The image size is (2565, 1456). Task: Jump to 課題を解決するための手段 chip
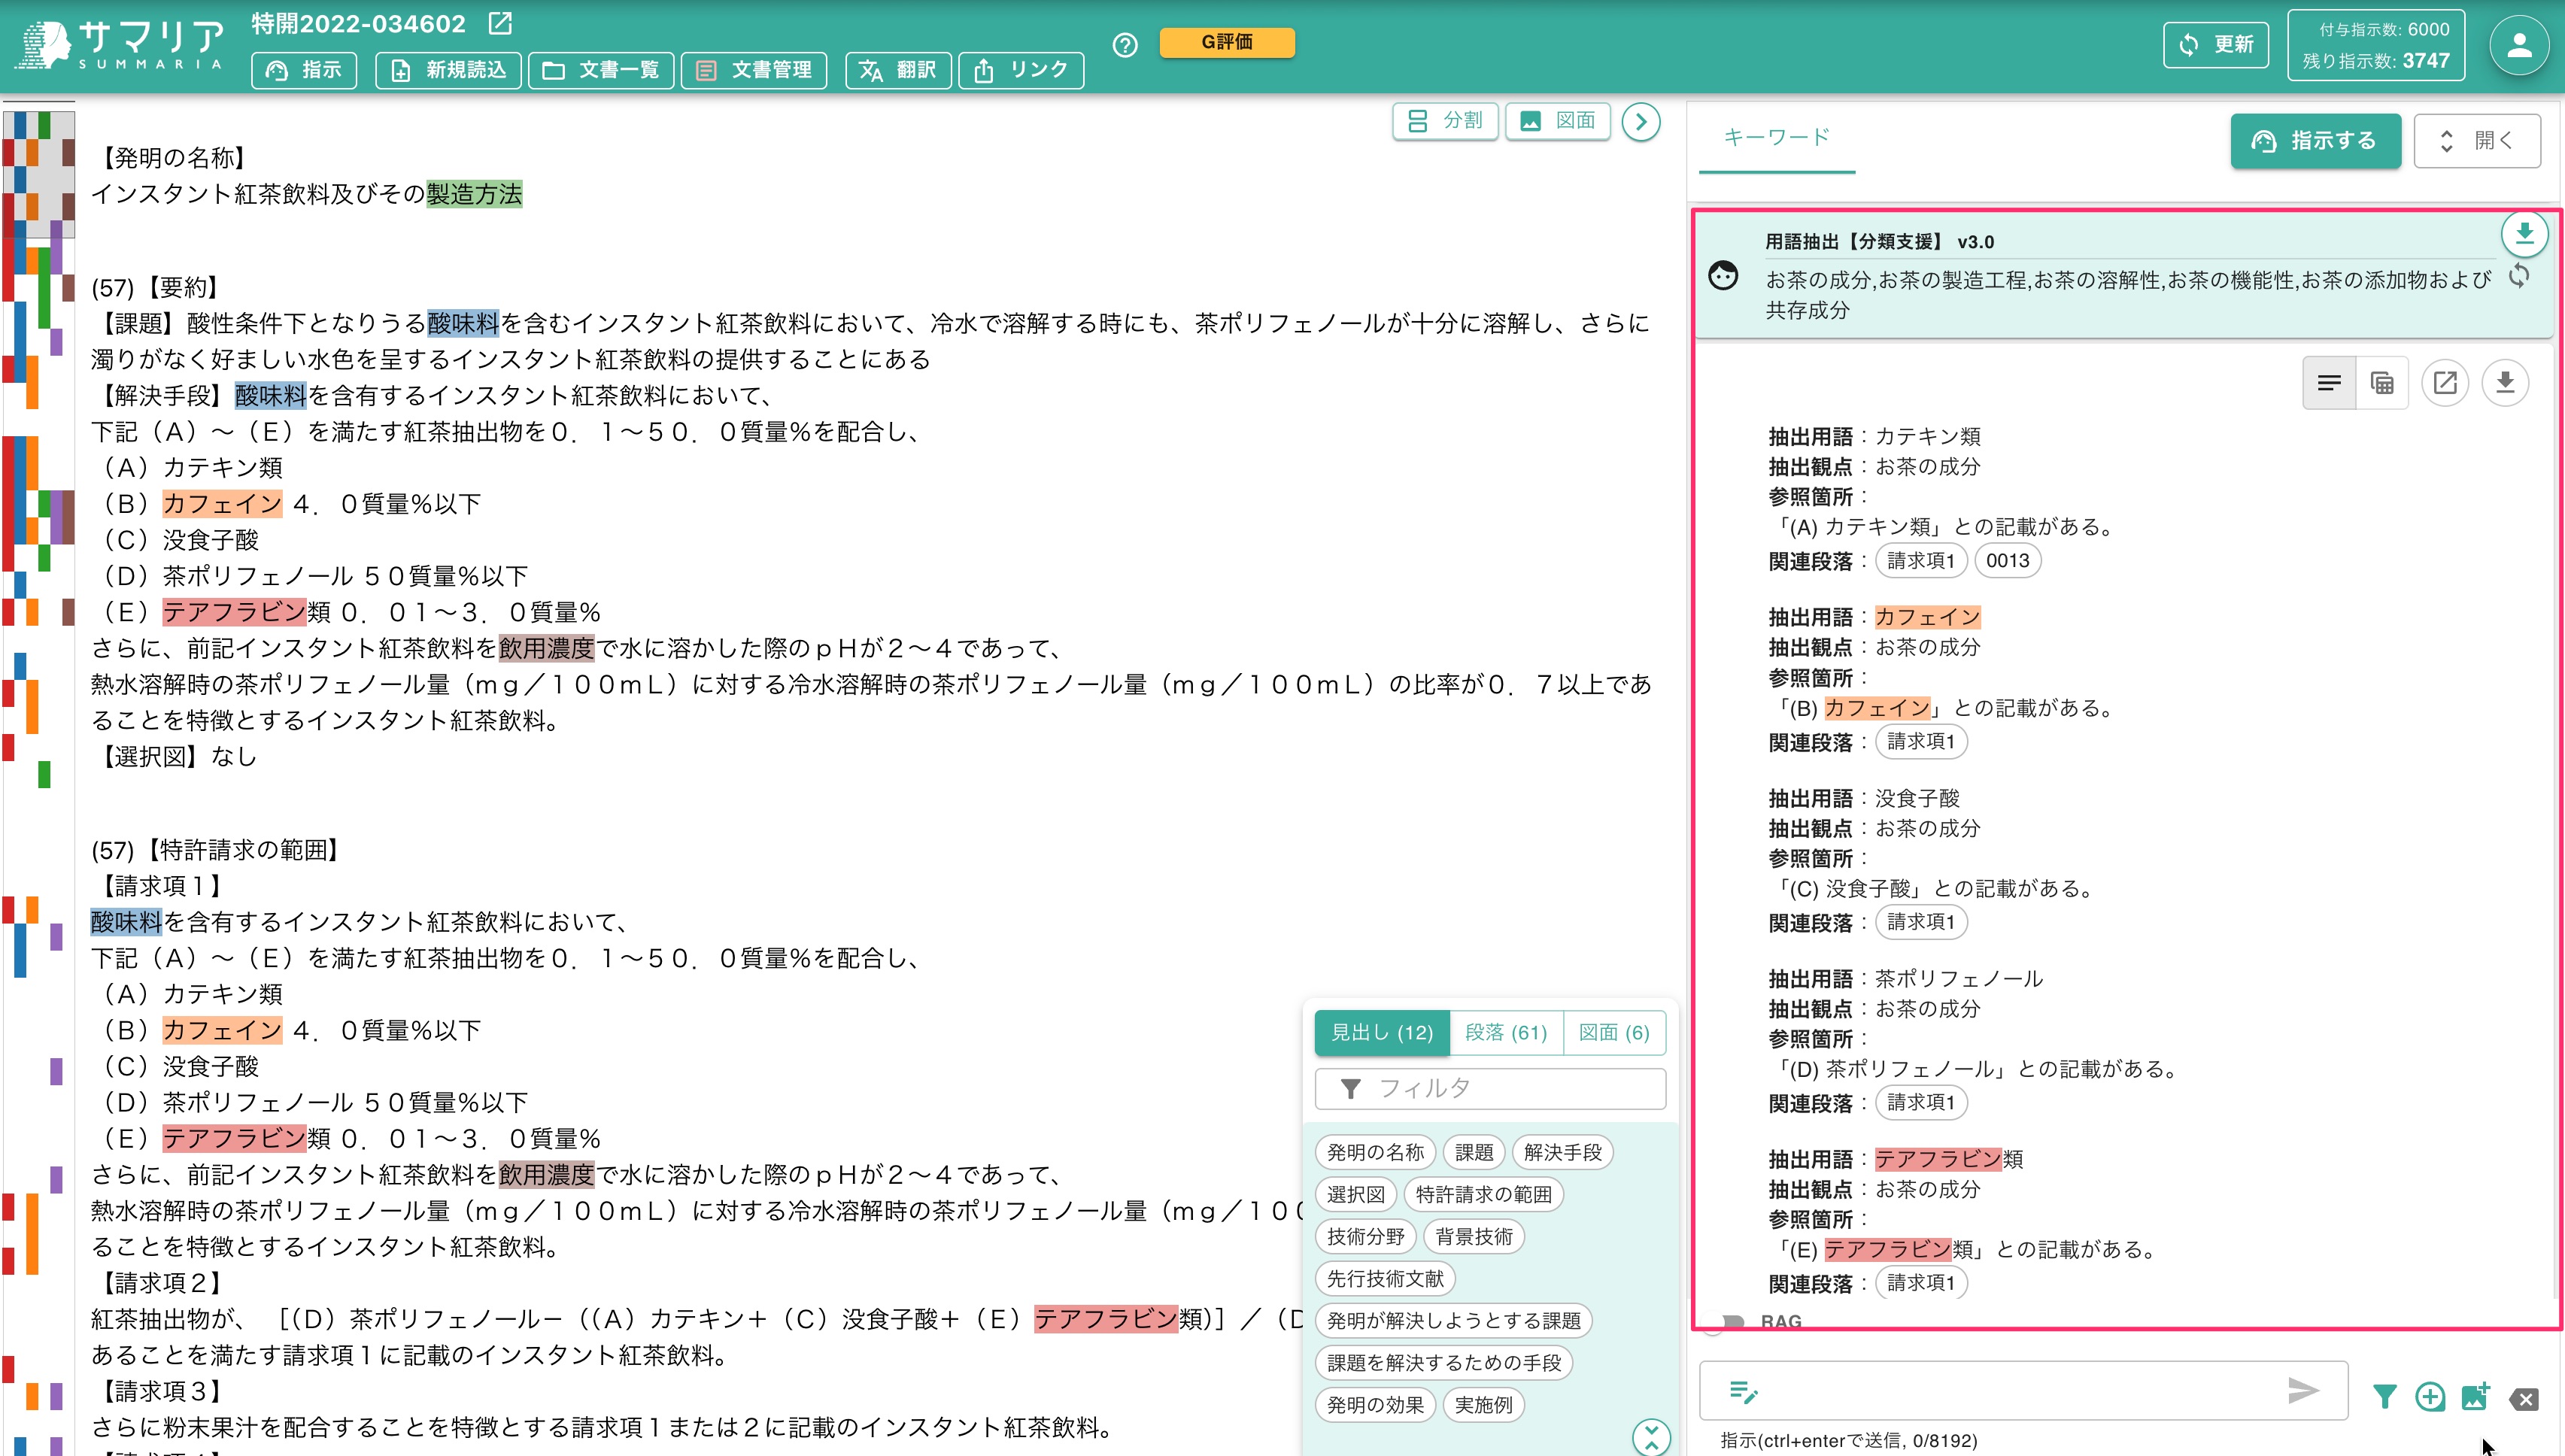tap(1444, 1362)
